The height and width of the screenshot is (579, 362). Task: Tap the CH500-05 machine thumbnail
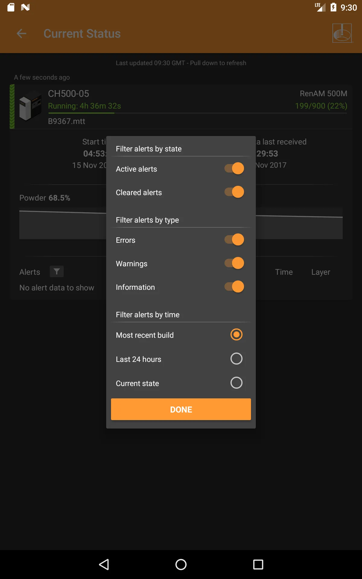(30, 107)
